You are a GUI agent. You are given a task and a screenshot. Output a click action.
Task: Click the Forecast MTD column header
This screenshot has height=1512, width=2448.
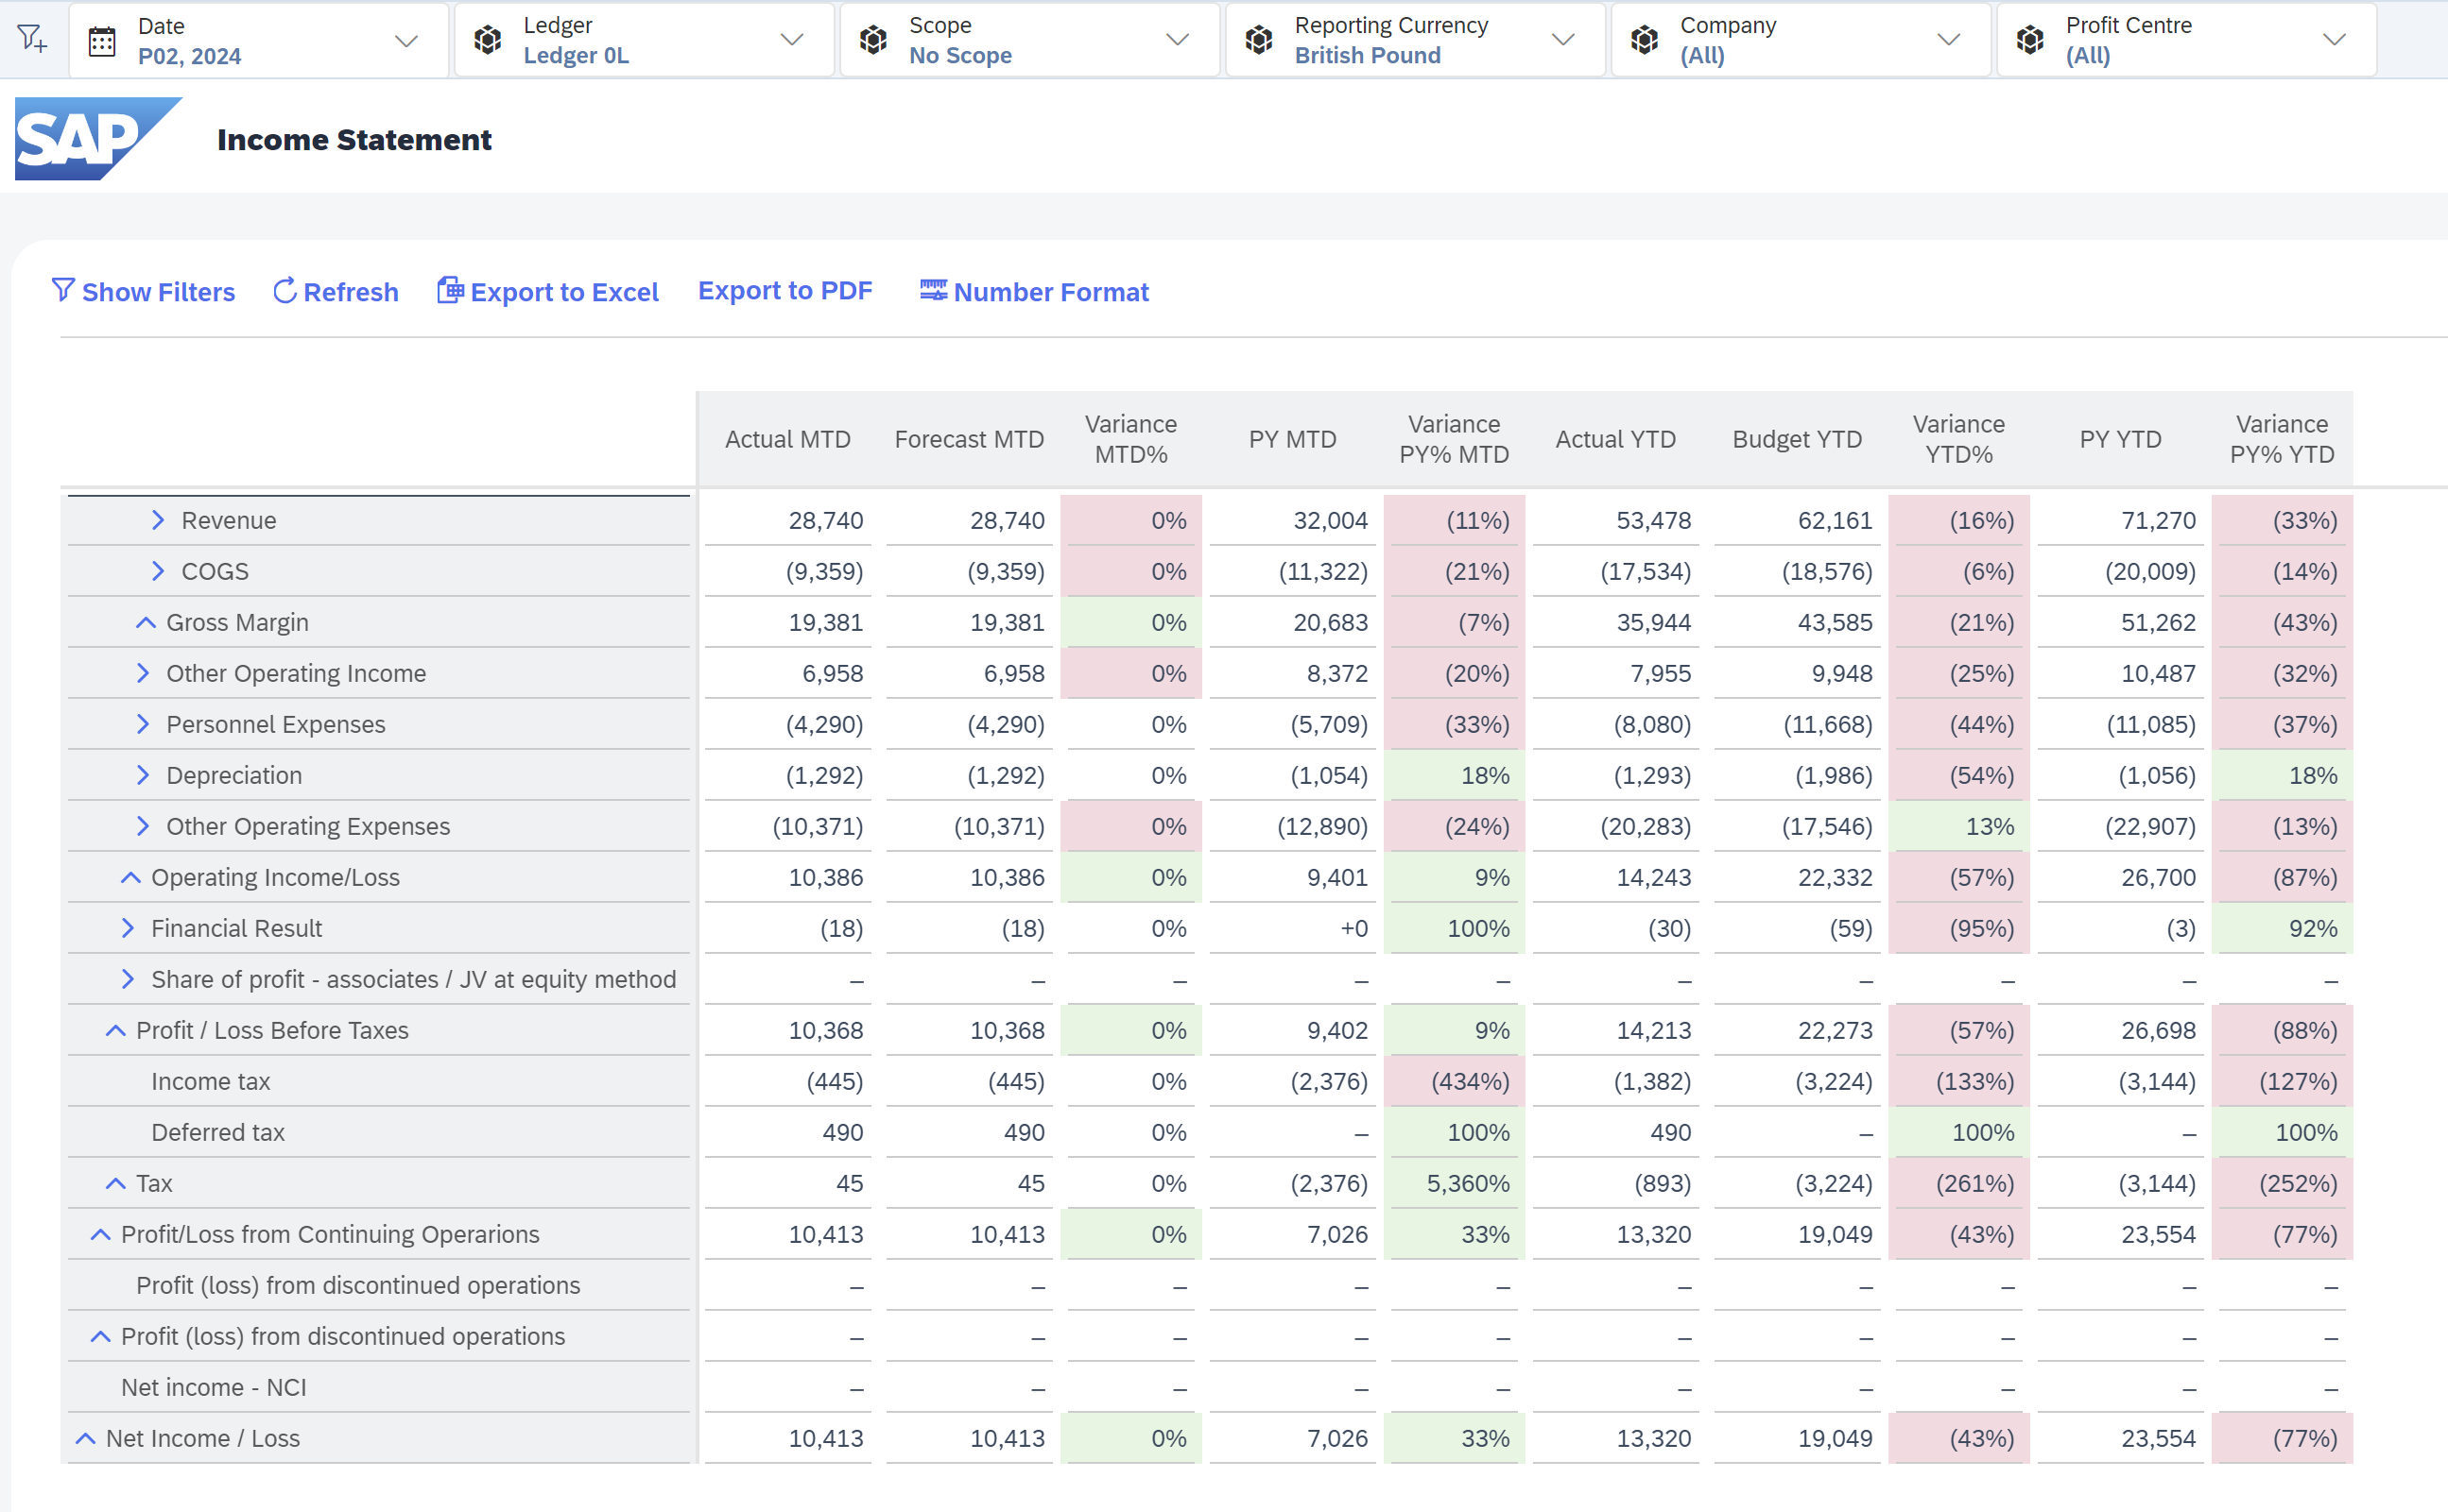pyautogui.click(x=969, y=439)
